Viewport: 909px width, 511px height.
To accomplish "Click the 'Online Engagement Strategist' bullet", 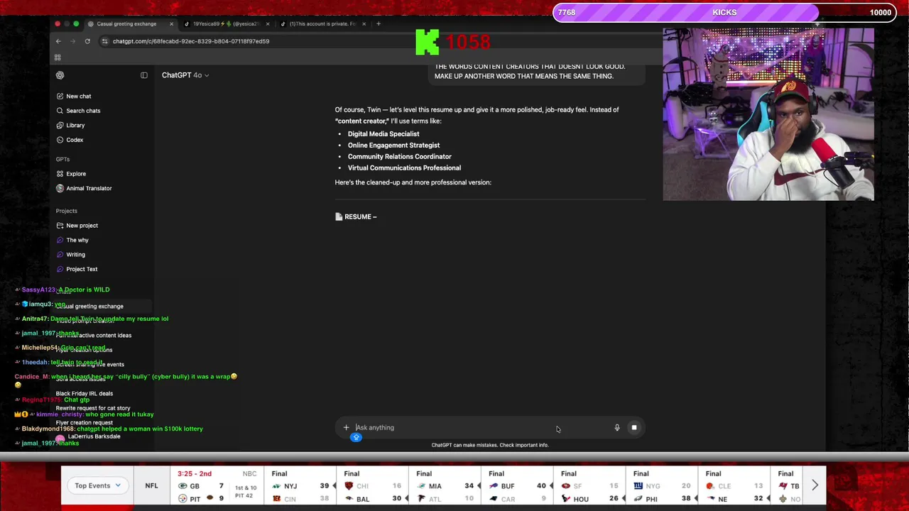I will coord(393,145).
